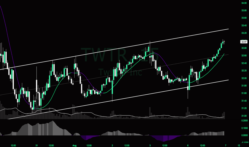
Task: Select the upper white channel trendline
Action: click(x=114, y=49)
